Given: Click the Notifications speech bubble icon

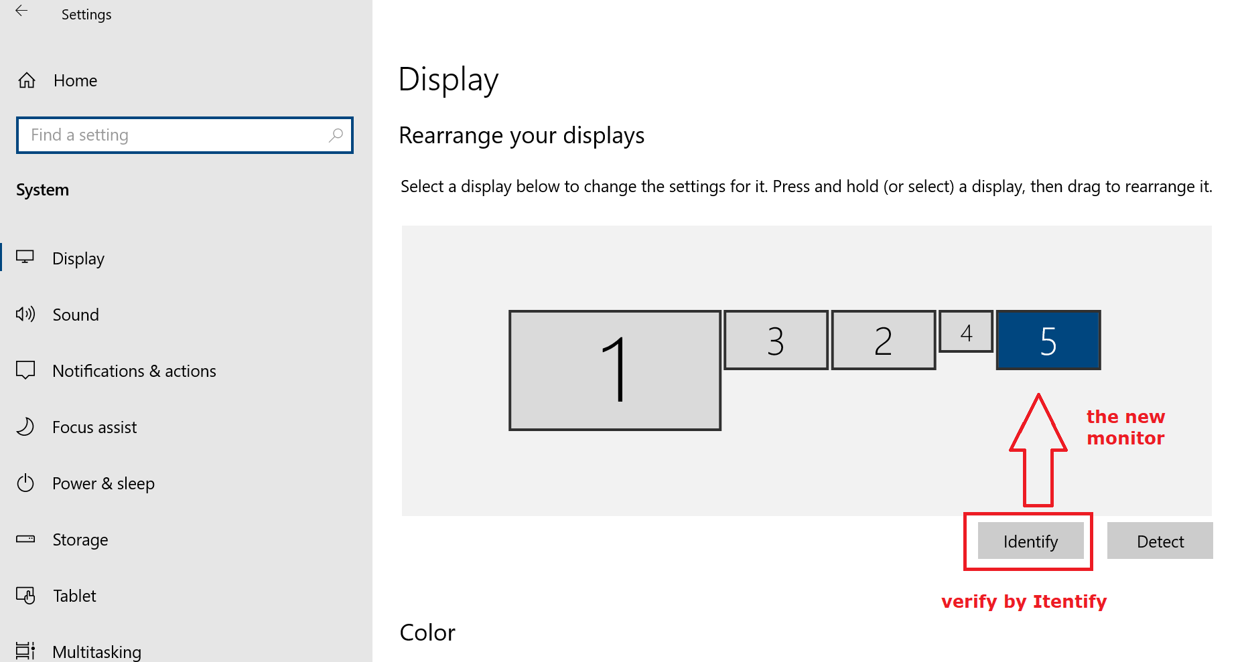Looking at the screenshot, I should (x=25, y=370).
